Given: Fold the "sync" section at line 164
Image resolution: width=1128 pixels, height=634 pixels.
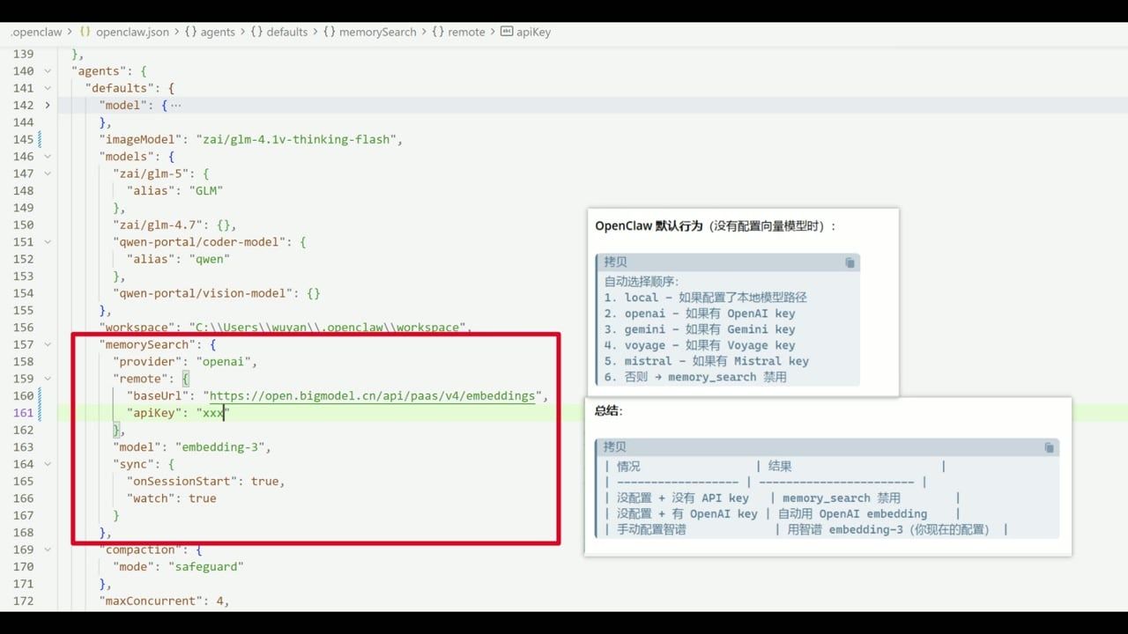Looking at the screenshot, I should tap(48, 464).
